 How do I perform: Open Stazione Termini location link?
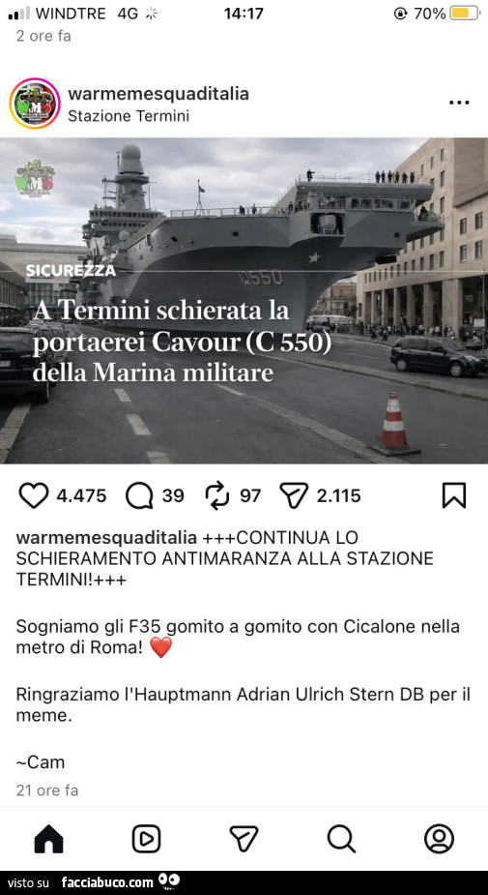click(x=129, y=116)
